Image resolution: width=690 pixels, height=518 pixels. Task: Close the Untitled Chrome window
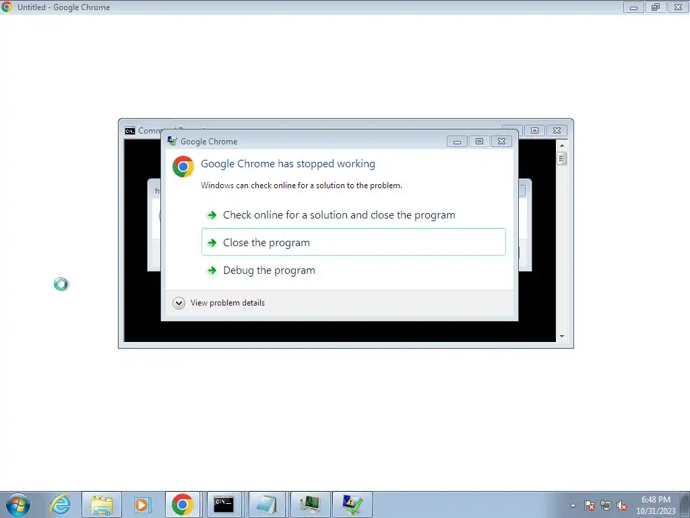pos(678,7)
